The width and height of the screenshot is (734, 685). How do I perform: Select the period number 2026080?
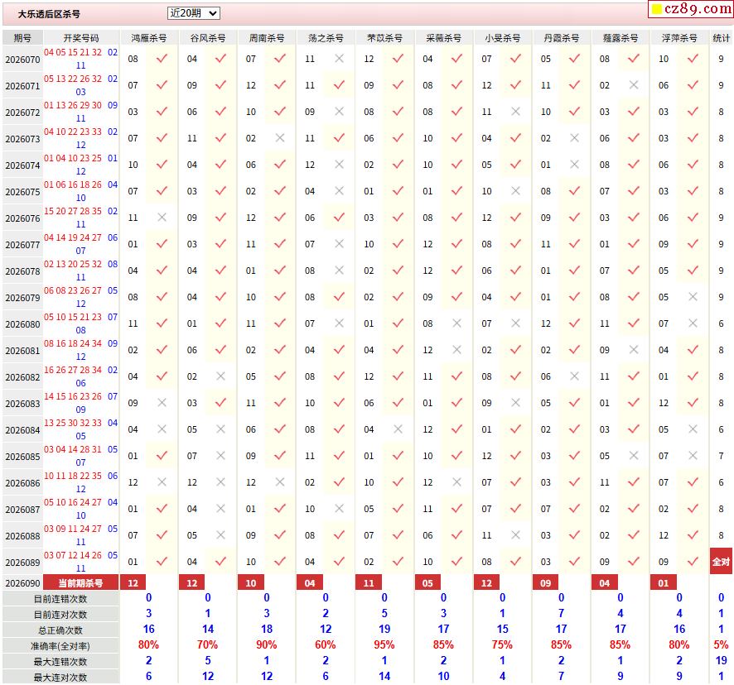point(22,324)
